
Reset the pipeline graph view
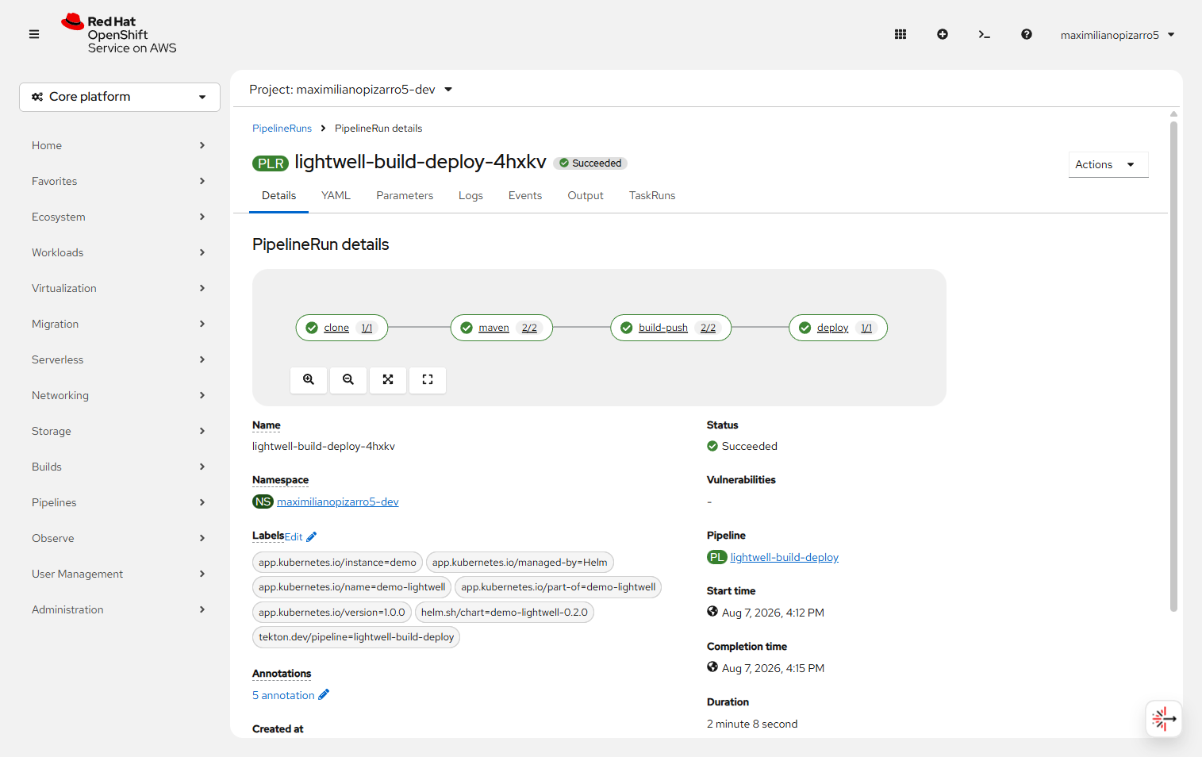[x=428, y=380]
